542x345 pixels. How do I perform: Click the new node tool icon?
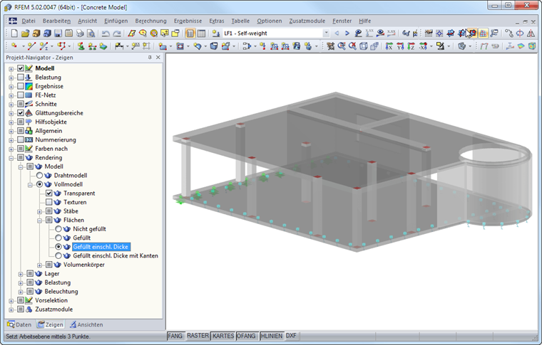click(14, 46)
